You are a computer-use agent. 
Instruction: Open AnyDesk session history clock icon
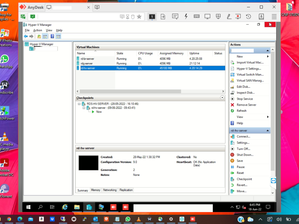coord(248,16)
